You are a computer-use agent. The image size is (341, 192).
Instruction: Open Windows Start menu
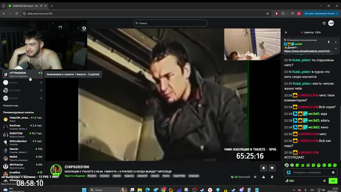[84, 190]
